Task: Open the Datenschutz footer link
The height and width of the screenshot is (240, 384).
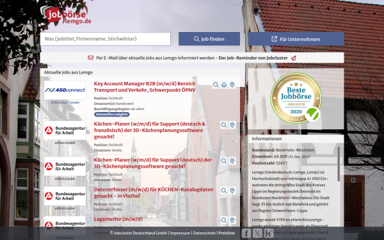Action: pyautogui.click(x=204, y=233)
